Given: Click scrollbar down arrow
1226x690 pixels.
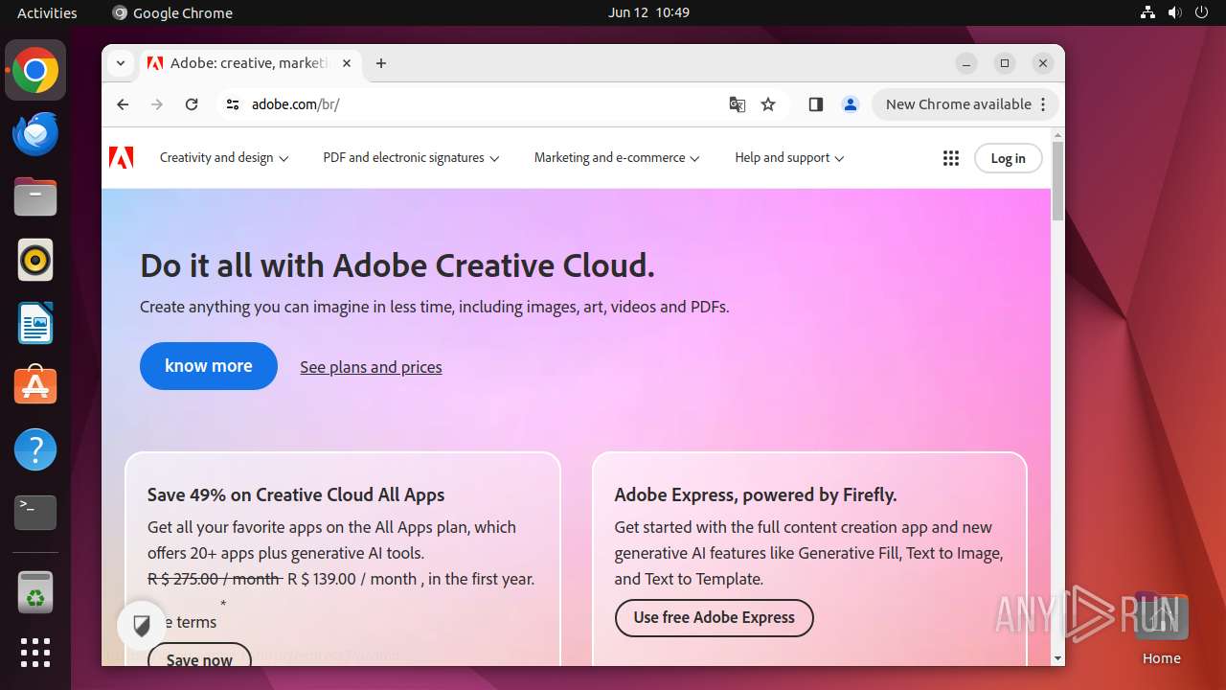Looking at the screenshot, I should [x=1057, y=658].
